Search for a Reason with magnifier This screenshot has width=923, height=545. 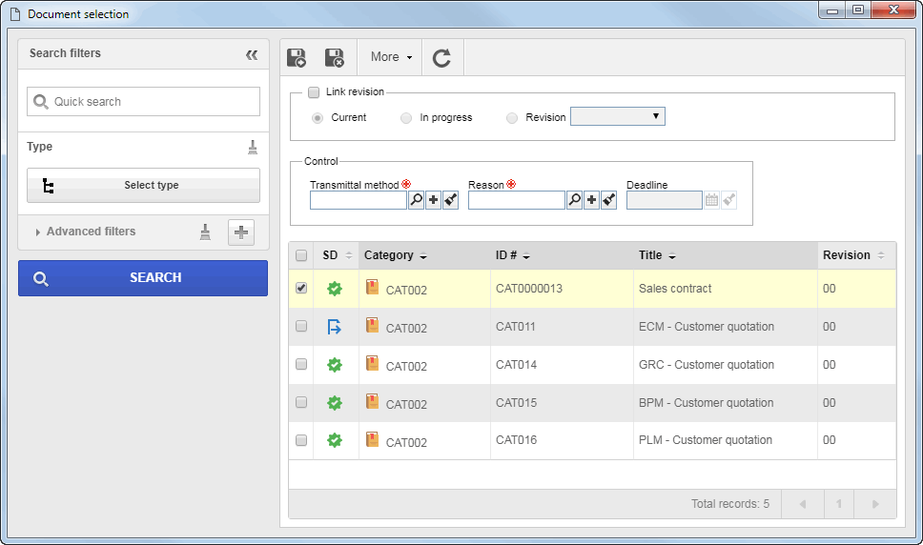pyautogui.click(x=575, y=200)
